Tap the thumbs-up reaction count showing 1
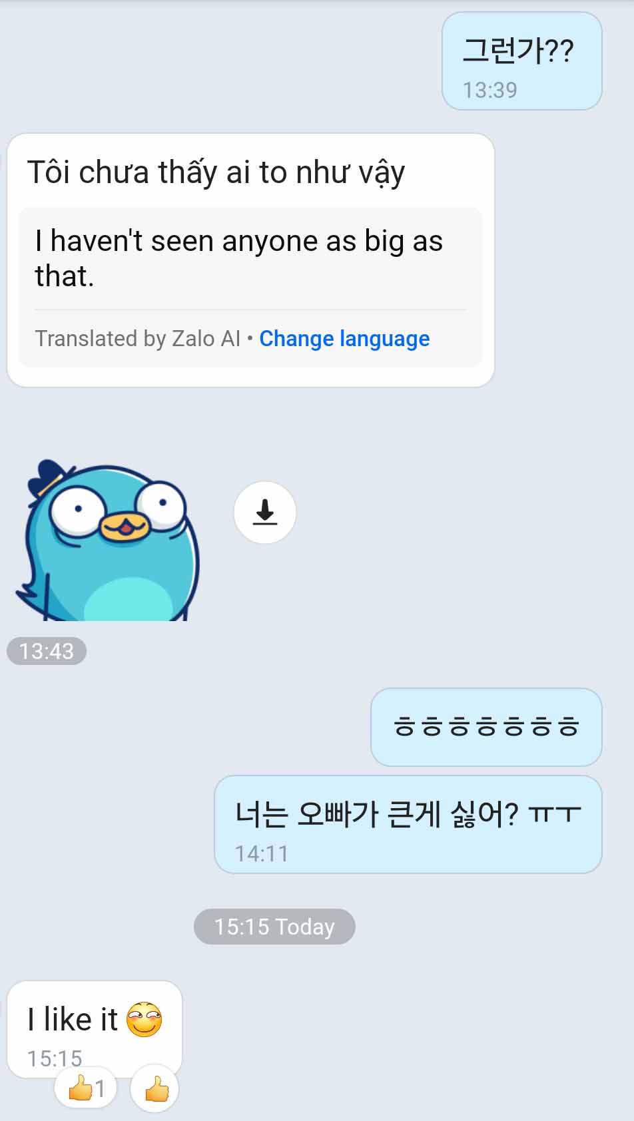Viewport: 634px width, 1121px height. [x=86, y=1088]
